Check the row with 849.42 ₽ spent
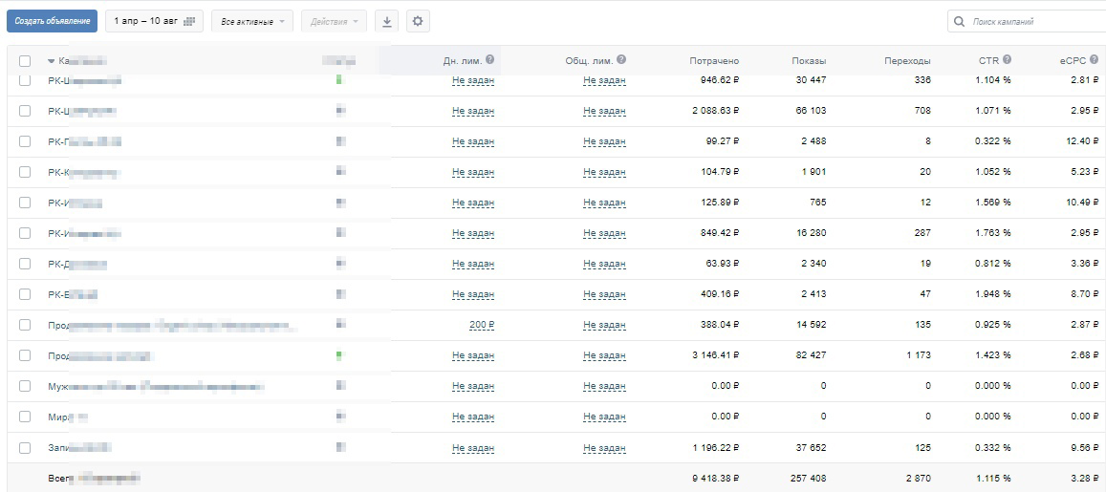Image resolution: width=1106 pixels, height=492 pixels. pyautogui.click(x=25, y=232)
